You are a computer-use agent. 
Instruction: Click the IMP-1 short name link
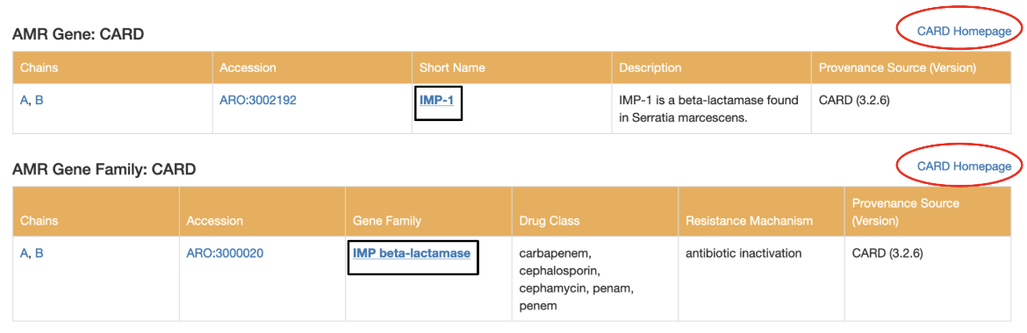437,101
